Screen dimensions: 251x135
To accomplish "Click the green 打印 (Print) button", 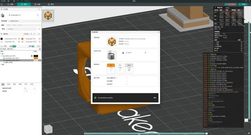I will click(243, 4).
